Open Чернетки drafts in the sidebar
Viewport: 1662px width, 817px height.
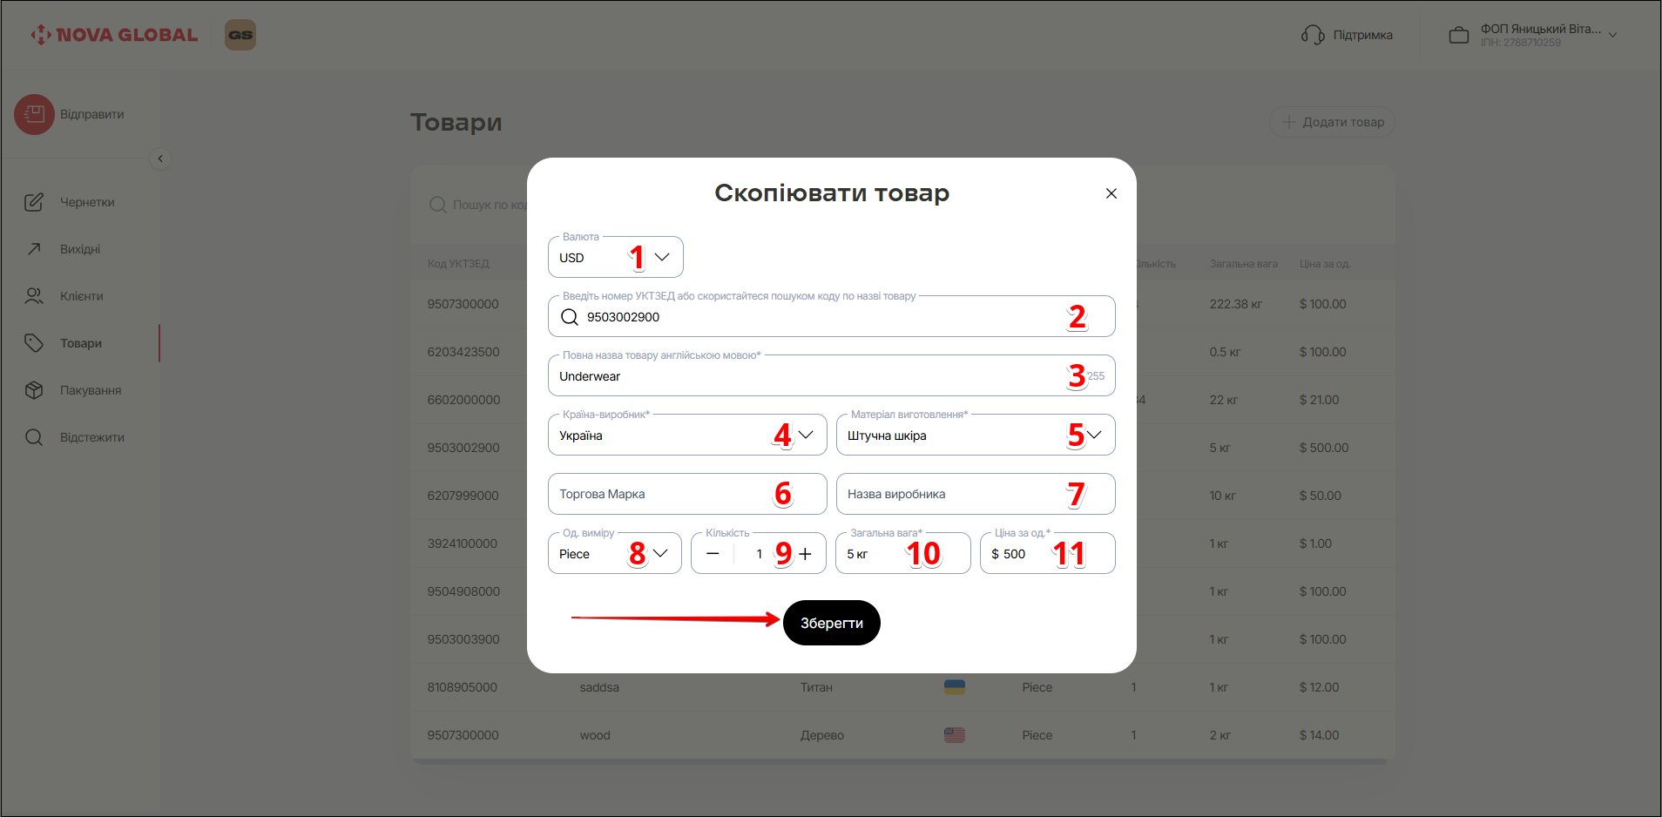(x=34, y=202)
